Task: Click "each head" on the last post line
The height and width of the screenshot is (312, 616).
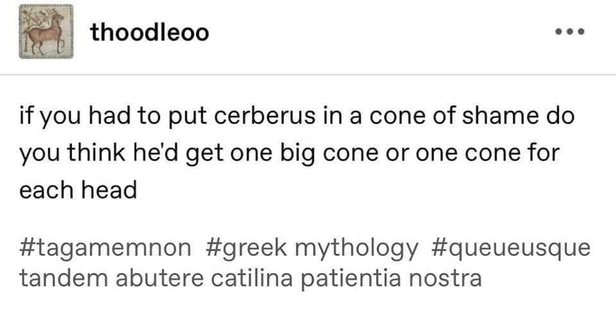Action: 78,190
